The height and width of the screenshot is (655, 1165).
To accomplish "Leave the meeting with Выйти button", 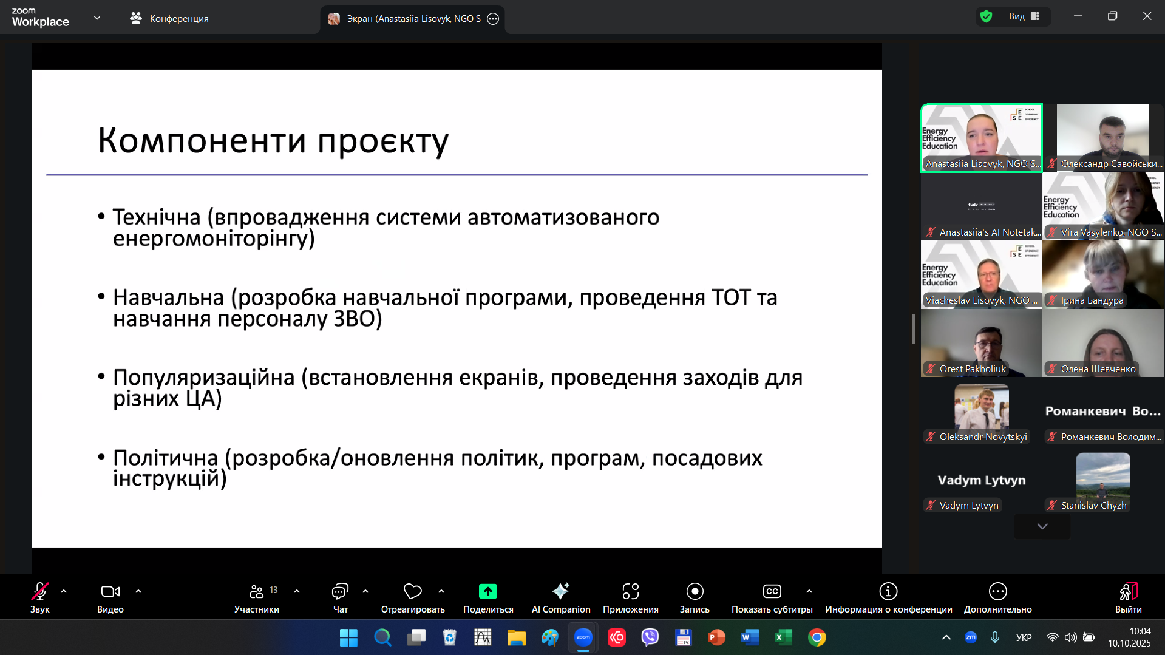I will [1127, 598].
